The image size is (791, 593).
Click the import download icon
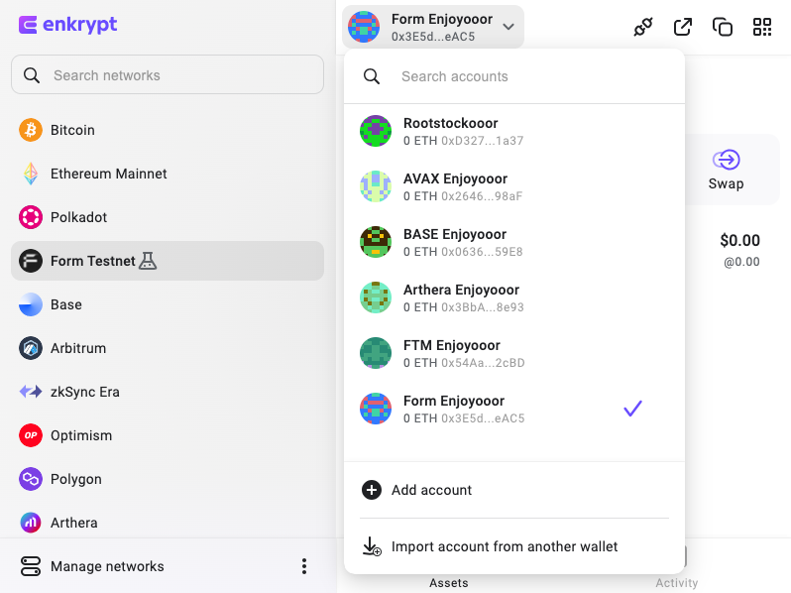(372, 546)
